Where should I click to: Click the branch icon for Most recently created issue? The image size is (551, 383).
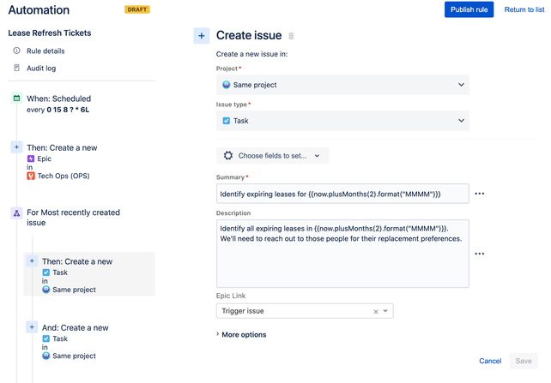point(16,213)
